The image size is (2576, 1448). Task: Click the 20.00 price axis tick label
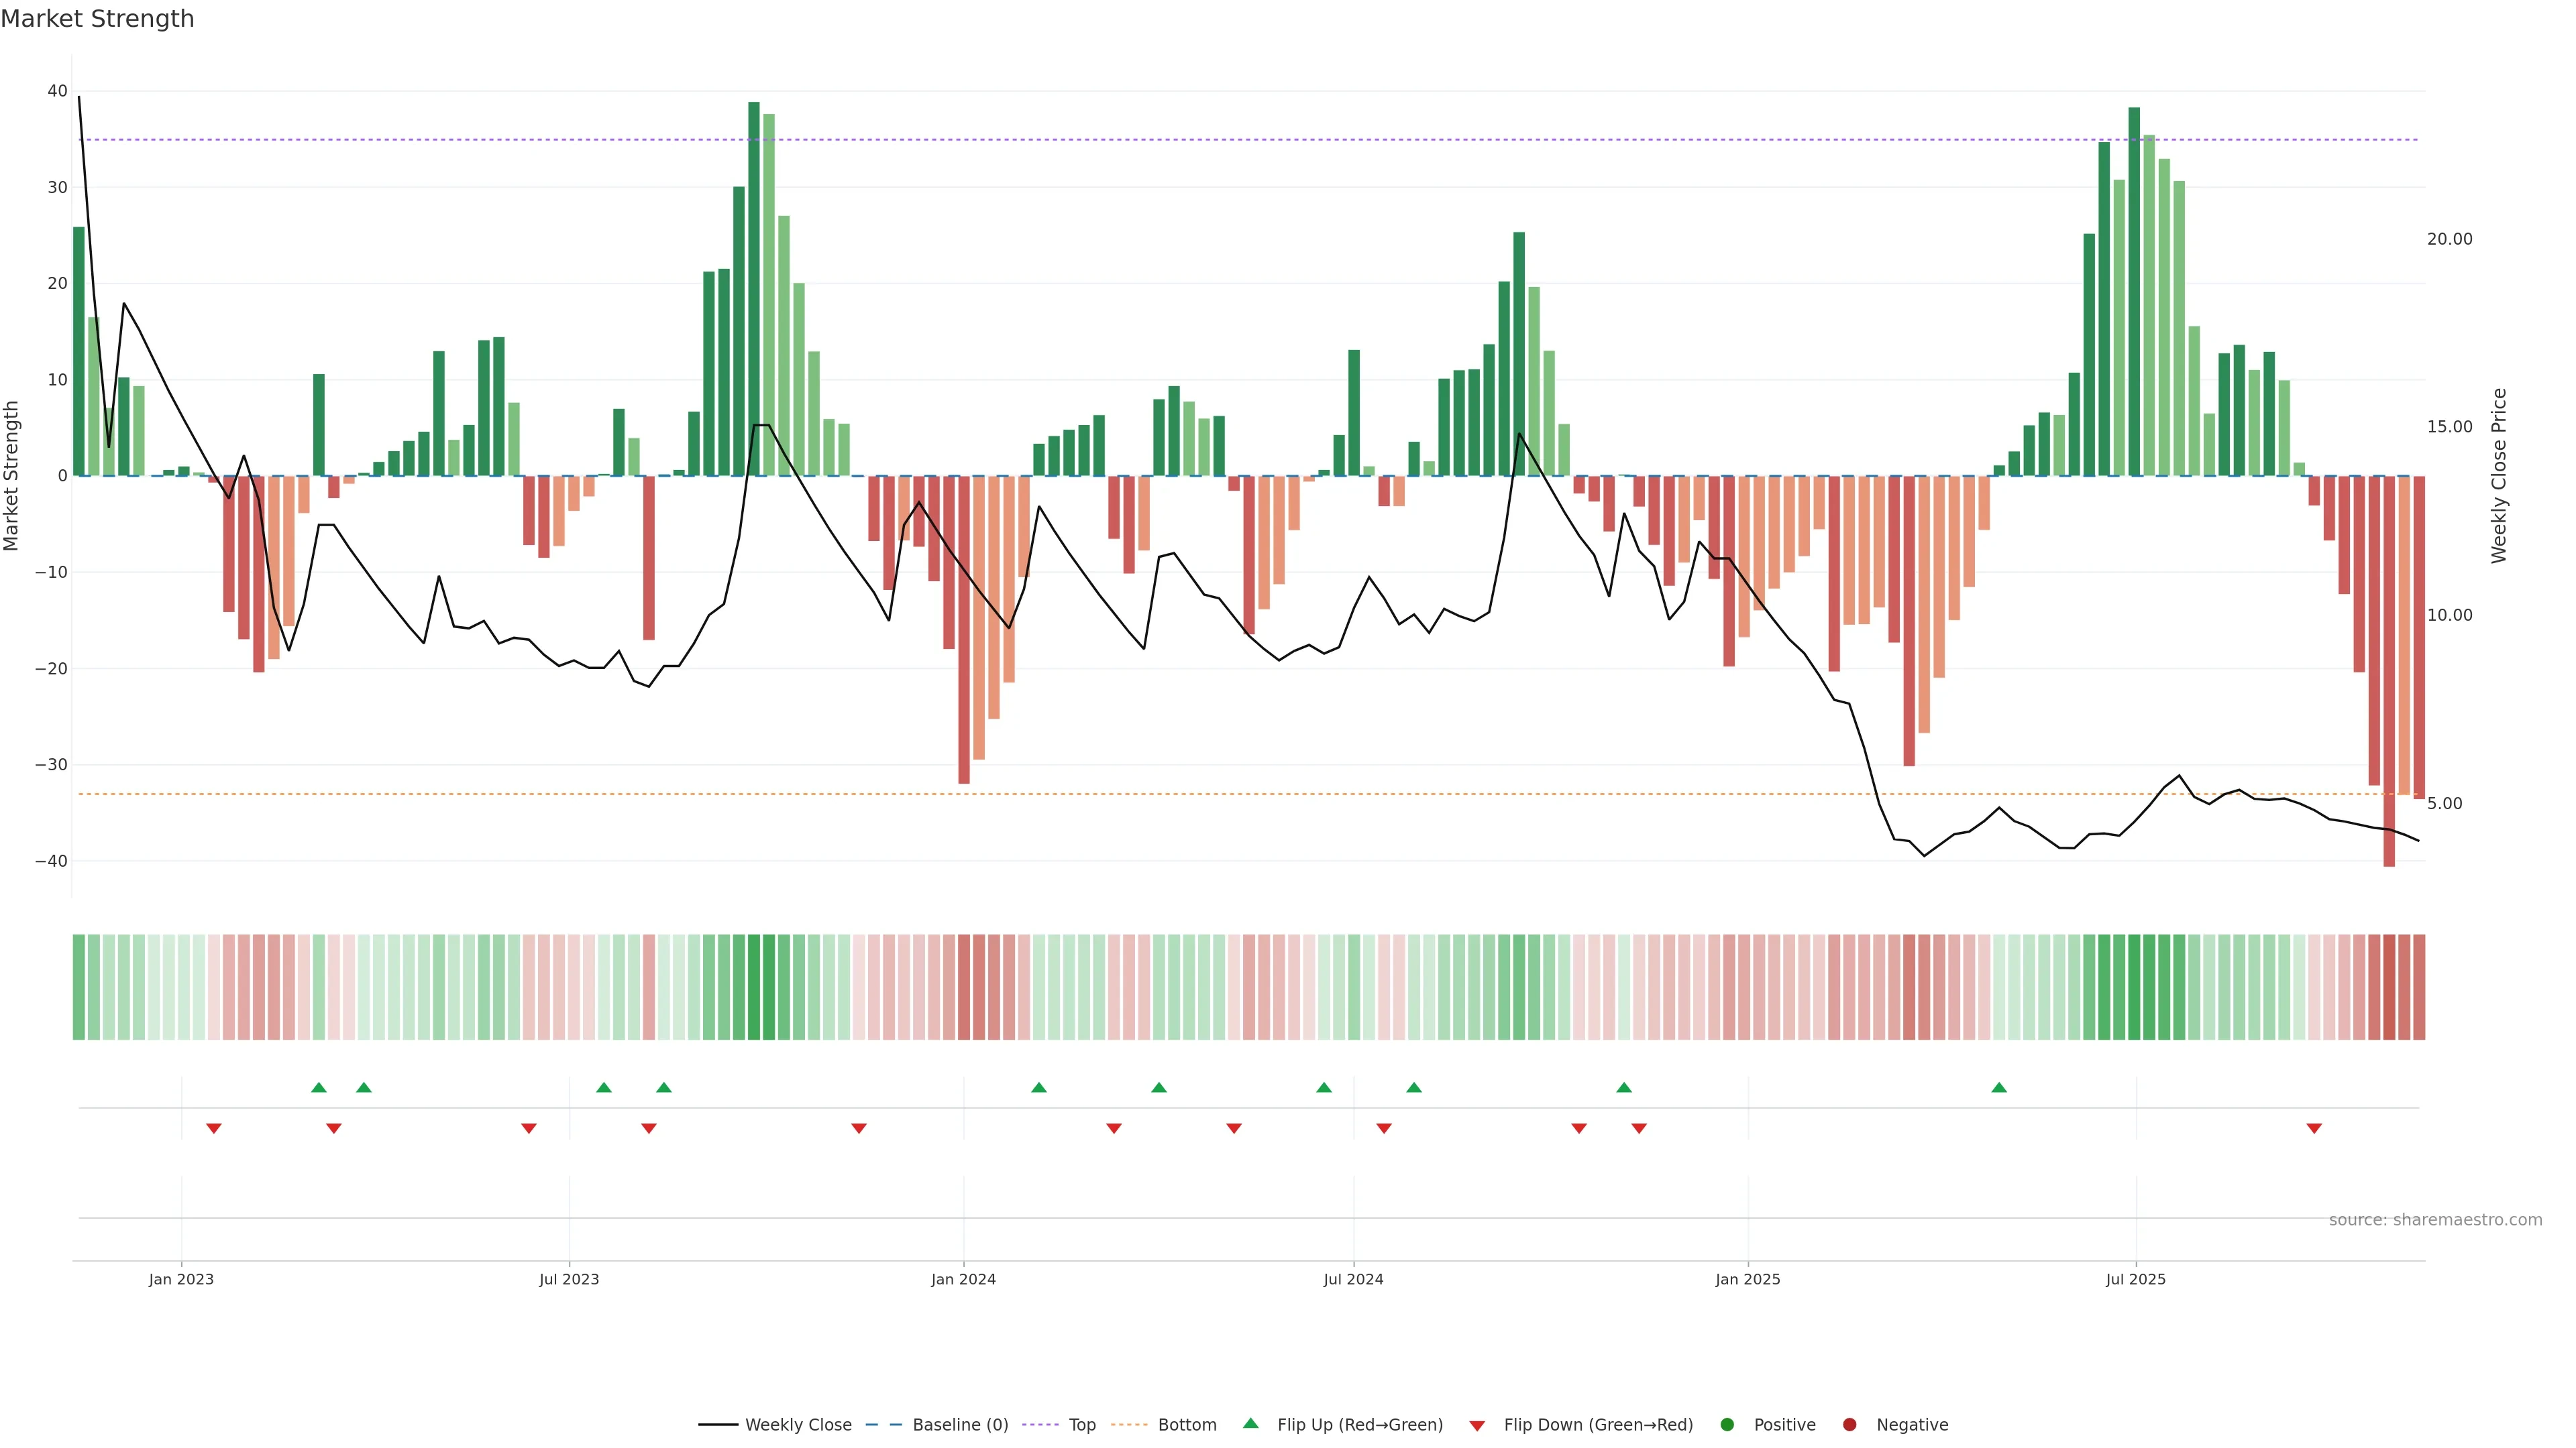coord(2449,239)
